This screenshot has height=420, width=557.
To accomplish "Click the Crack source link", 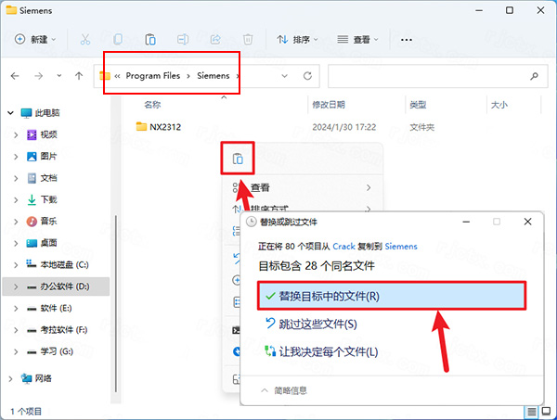I will (343, 247).
